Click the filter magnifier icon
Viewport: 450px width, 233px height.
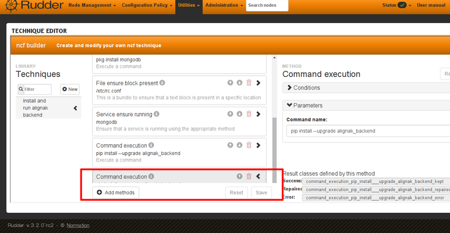pos(21,89)
